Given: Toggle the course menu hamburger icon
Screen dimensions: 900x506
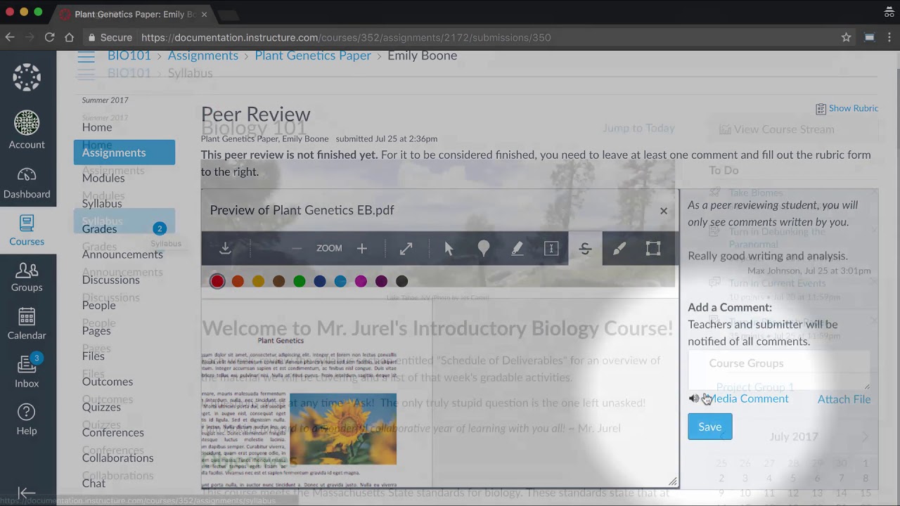Looking at the screenshot, I should 86,56.
